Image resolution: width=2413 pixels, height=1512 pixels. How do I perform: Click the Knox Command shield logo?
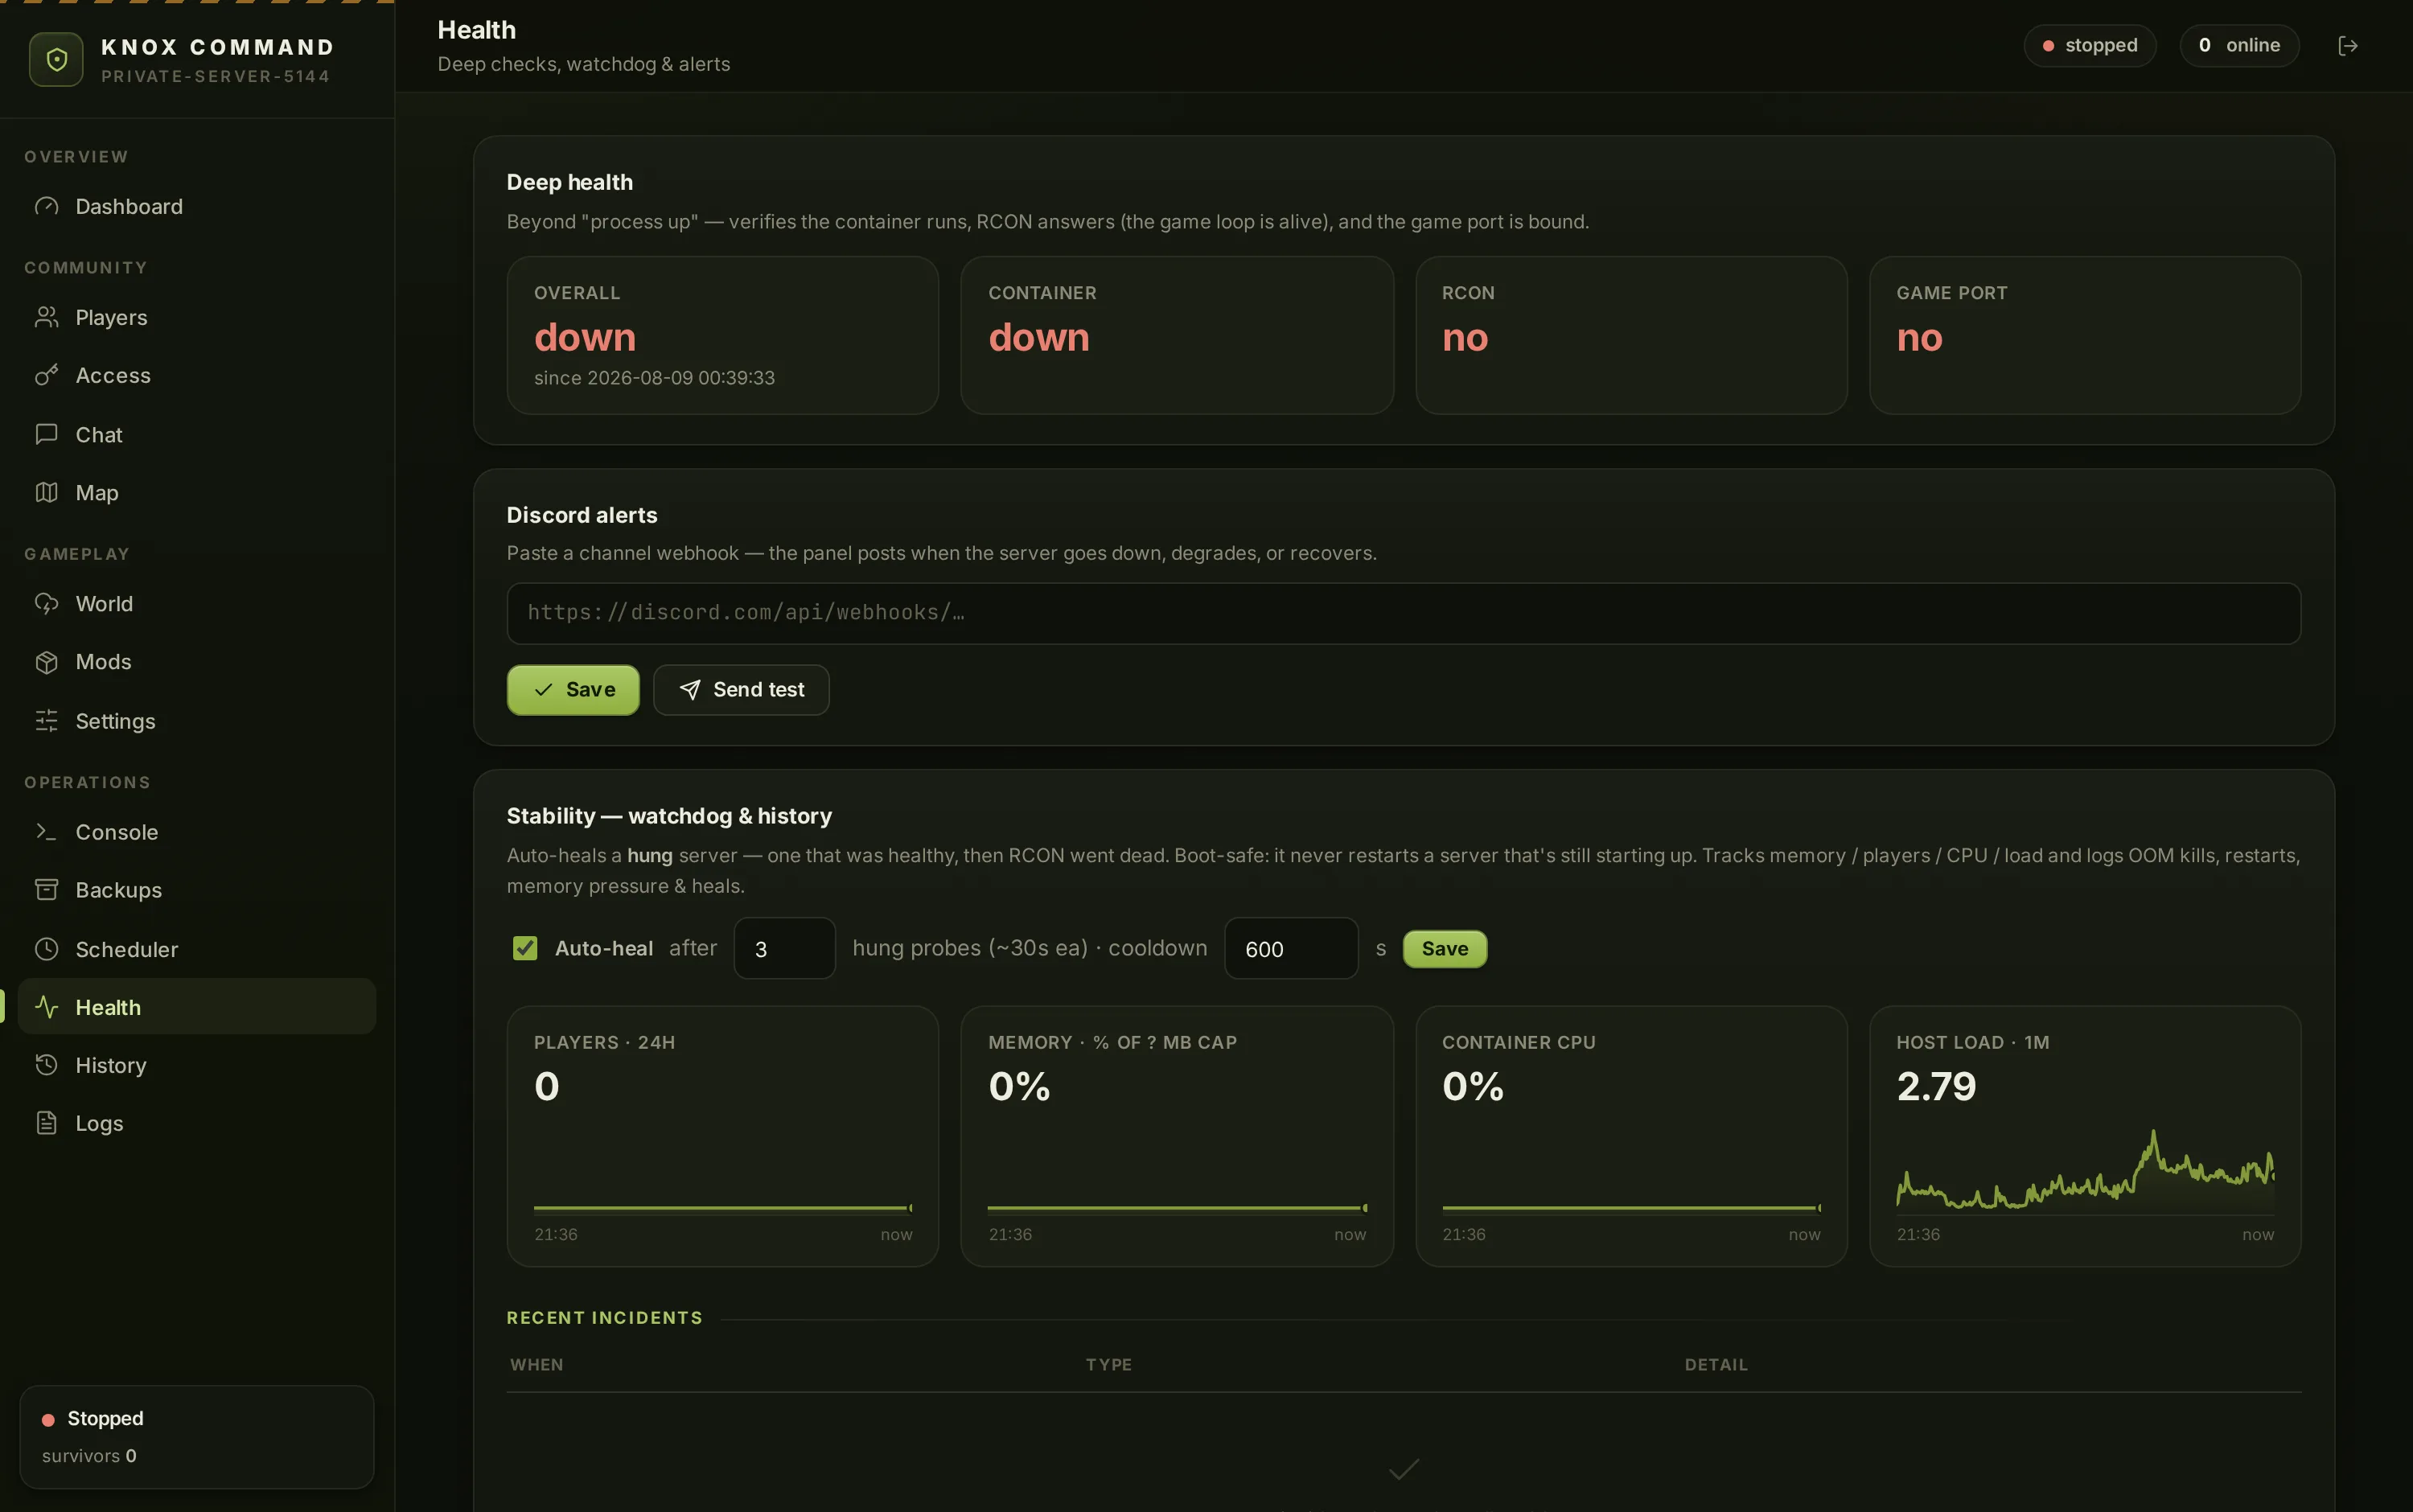click(56, 59)
